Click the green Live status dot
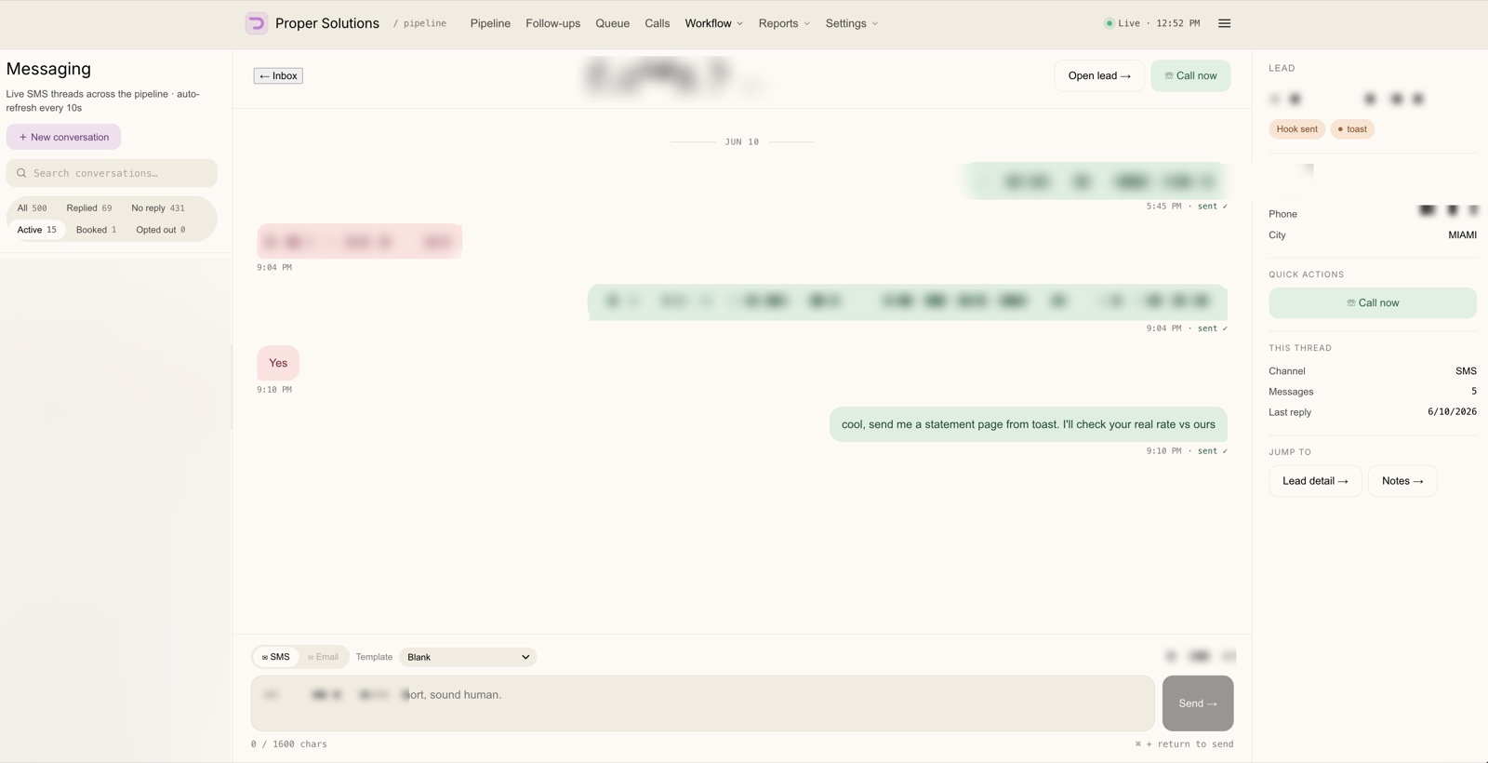Screen dimensions: 1488x763 (1109, 23)
